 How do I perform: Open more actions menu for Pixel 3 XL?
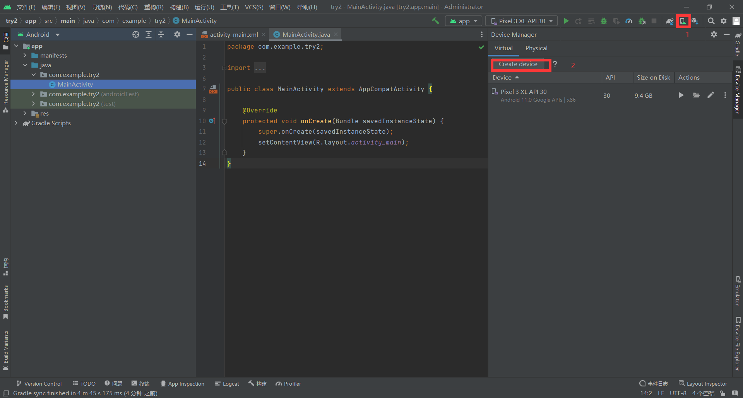pyautogui.click(x=725, y=95)
